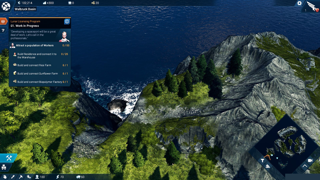Click the Build and connect Rice Farm objective
The height and width of the screenshot is (180, 320).
click(x=40, y=65)
